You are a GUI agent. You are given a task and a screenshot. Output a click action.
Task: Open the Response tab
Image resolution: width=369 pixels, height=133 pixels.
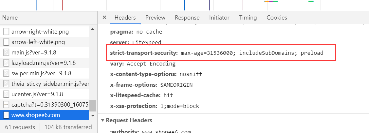click(x=187, y=18)
